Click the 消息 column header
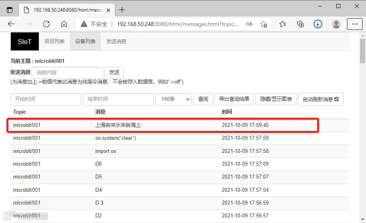 click(101, 112)
